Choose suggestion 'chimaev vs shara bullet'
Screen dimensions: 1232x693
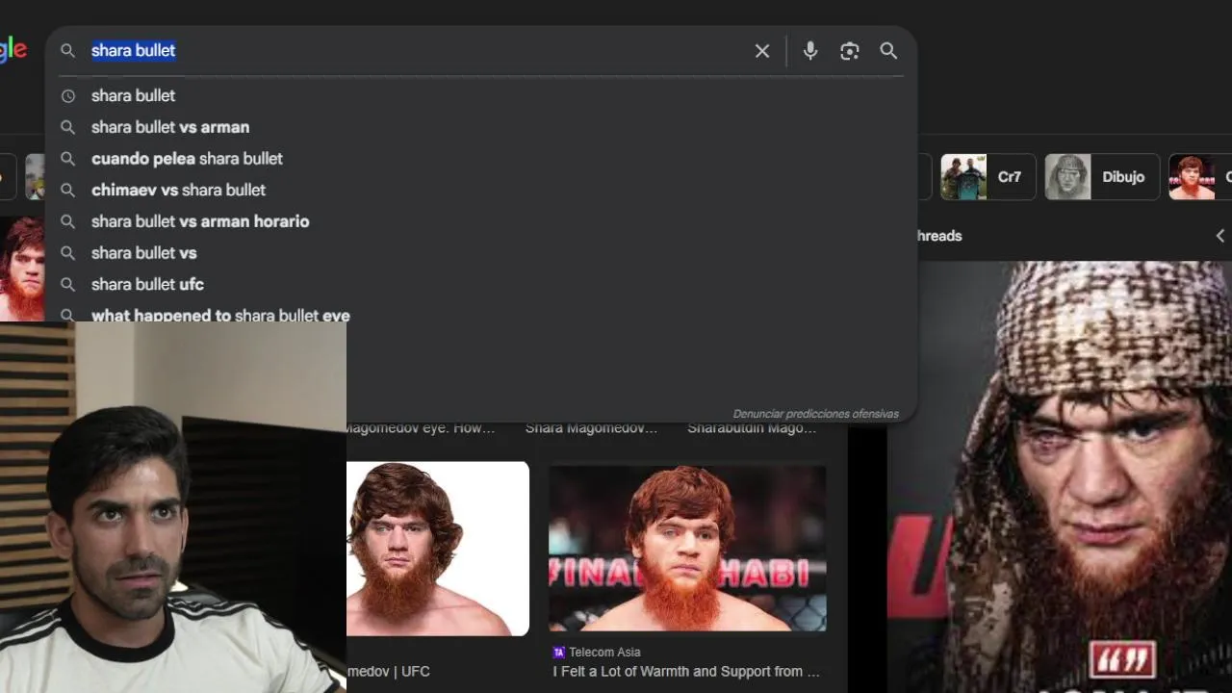481,190
